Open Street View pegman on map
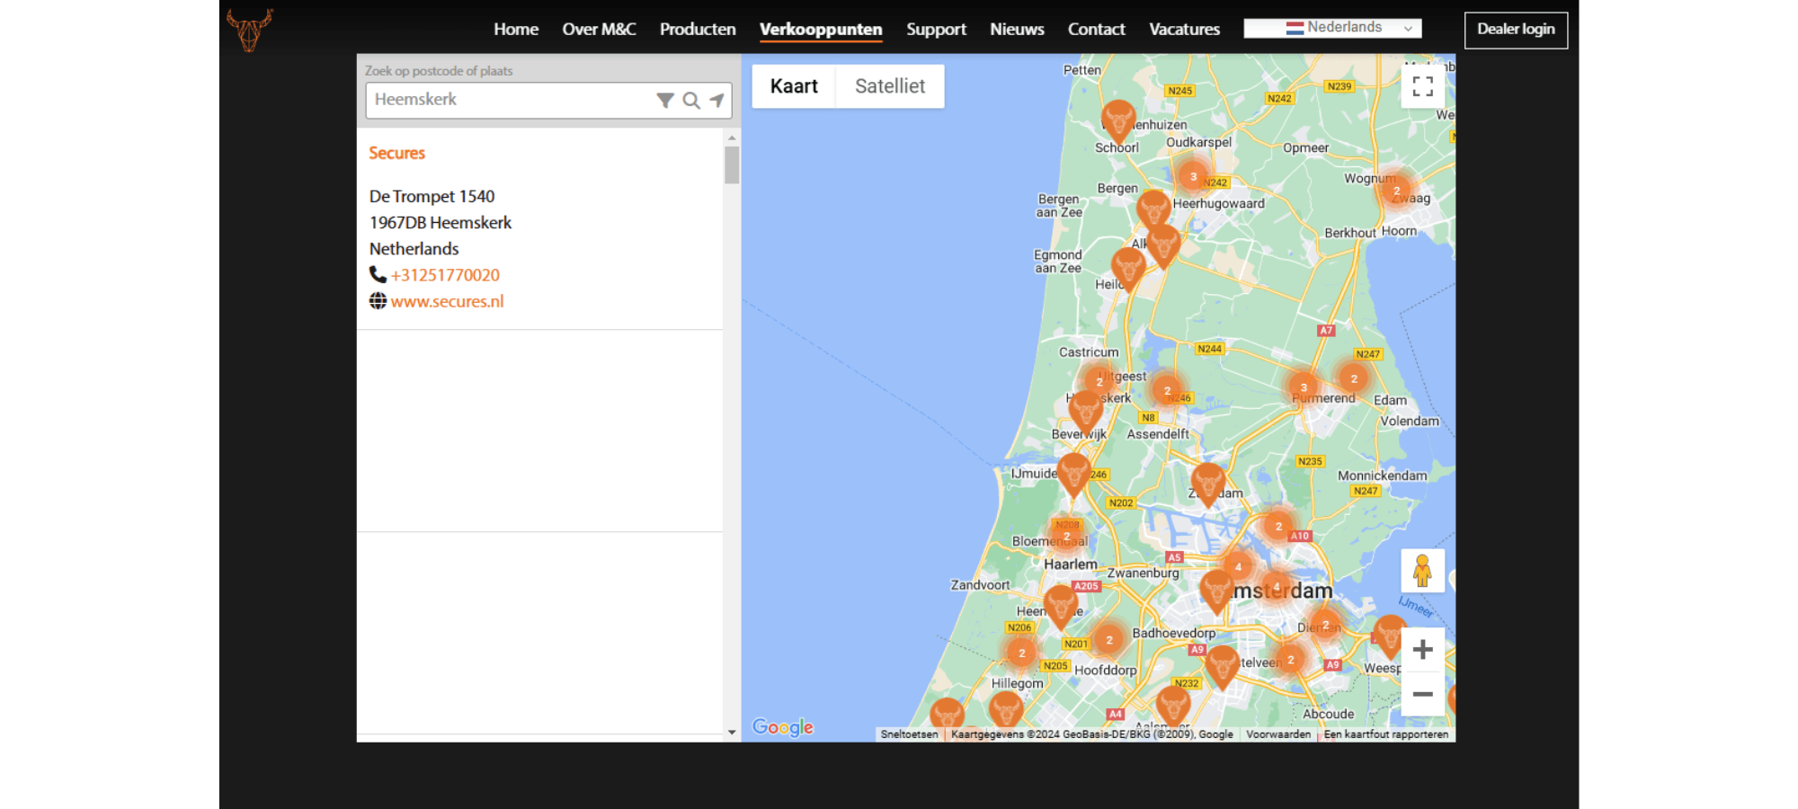The width and height of the screenshot is (1798, 809). tap(1422, 571)
